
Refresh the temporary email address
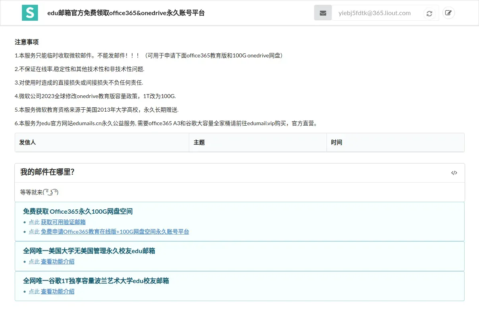[x=429, y=13]
